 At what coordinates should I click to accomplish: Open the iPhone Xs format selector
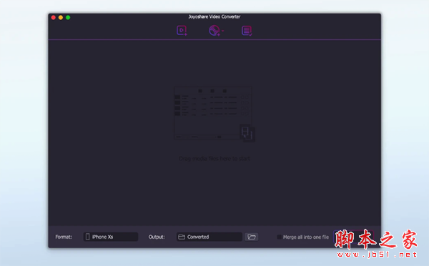tap(111, 237)
